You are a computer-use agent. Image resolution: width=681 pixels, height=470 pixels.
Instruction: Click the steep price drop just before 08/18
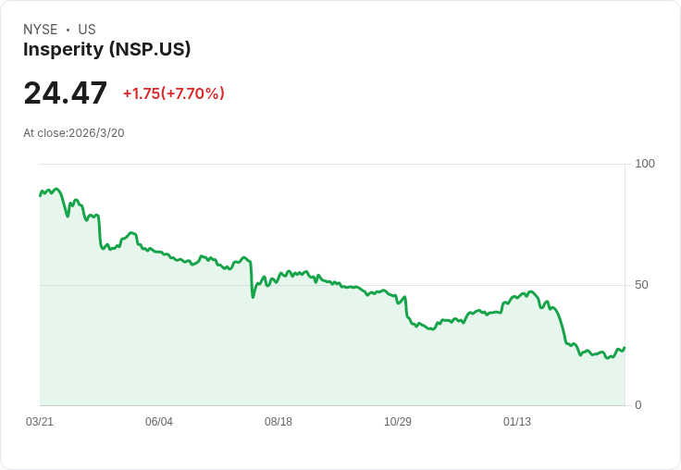pos(252,279)
